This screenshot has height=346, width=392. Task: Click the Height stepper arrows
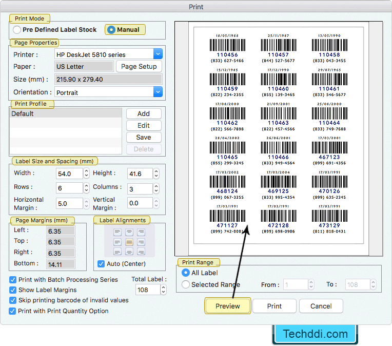pos(156,173)
